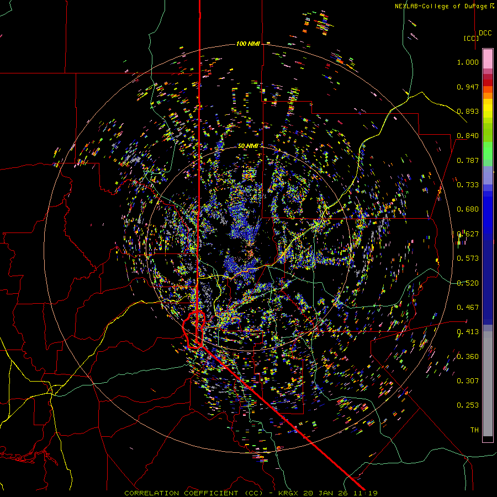Click the 1.000 value on the color scale
This screenshot has width=497, height=497.
(x=468, y=62)
